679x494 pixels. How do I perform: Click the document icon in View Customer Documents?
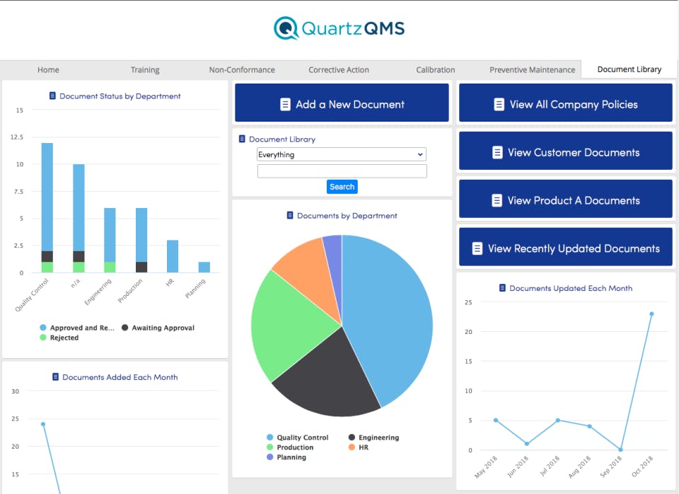497,153
